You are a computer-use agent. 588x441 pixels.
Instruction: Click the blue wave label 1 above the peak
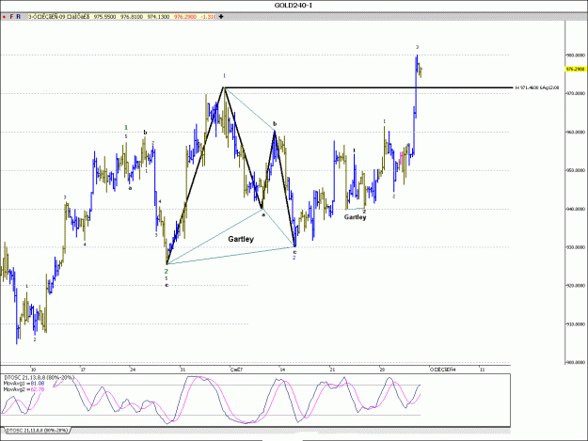coord(224,76)
